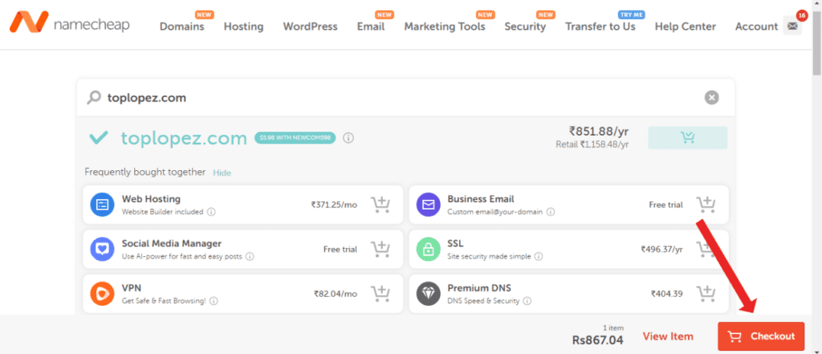
Task: Click the Checkout button
Action: [761, 336]
